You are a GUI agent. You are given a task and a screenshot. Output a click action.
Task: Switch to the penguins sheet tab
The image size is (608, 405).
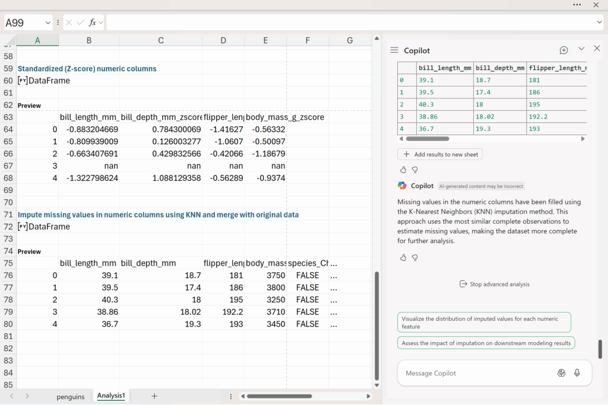pyautogui.click(x=71, y=396)
